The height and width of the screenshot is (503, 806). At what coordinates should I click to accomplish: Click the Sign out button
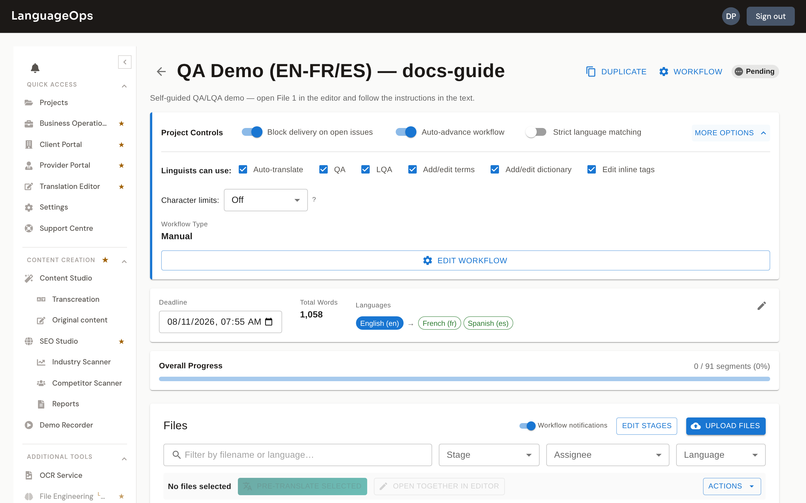[x=770, y=16]
